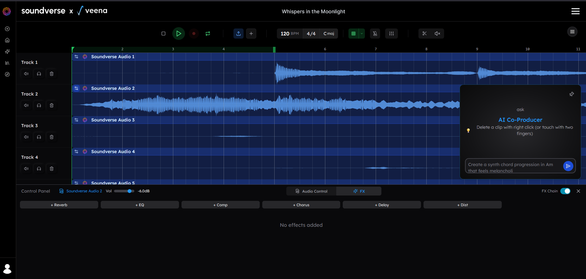
Task: Expand the grid options dropdown arrow
Action: point(362,34)
